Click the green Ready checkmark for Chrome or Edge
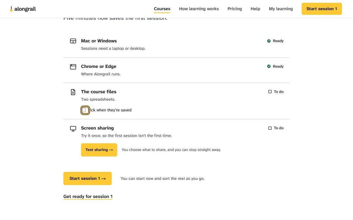Image resolution: width=353 pixels, height=220 pixels. (269, 66)
